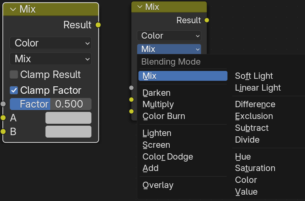Choose Color Dodge blending mode
Image resolution: width=305 pixels, height=201 pixels.
point(168,156)
